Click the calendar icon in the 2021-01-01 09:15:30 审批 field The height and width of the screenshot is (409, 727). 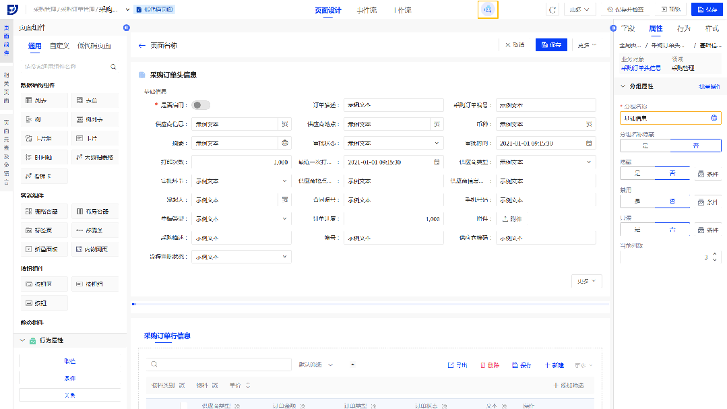coord(589,144)
